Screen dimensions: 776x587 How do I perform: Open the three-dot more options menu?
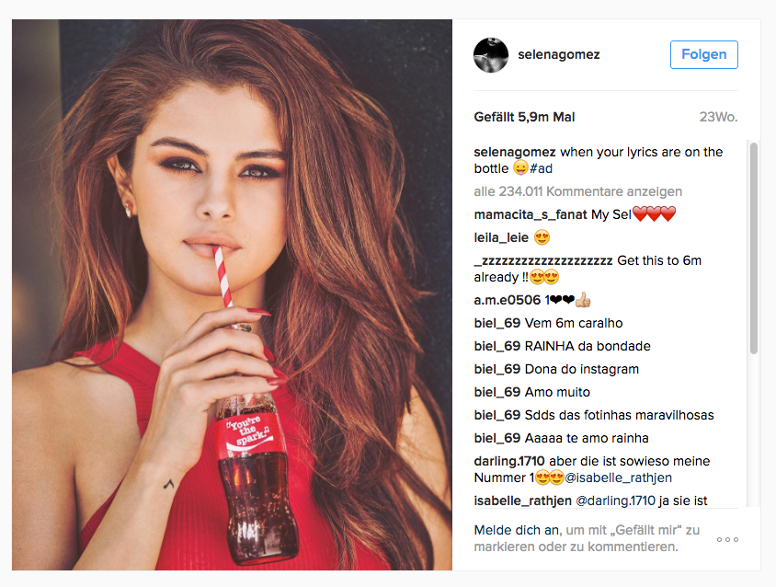point(727,539)
